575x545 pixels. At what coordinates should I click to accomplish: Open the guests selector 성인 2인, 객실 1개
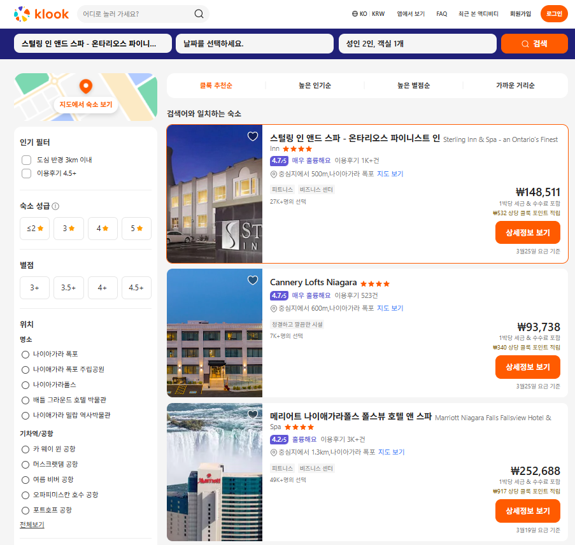[417, 44]
